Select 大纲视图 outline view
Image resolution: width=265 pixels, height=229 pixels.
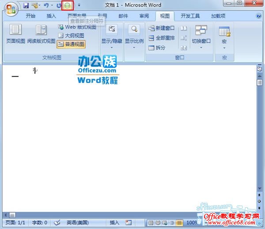tap(71, 36)
